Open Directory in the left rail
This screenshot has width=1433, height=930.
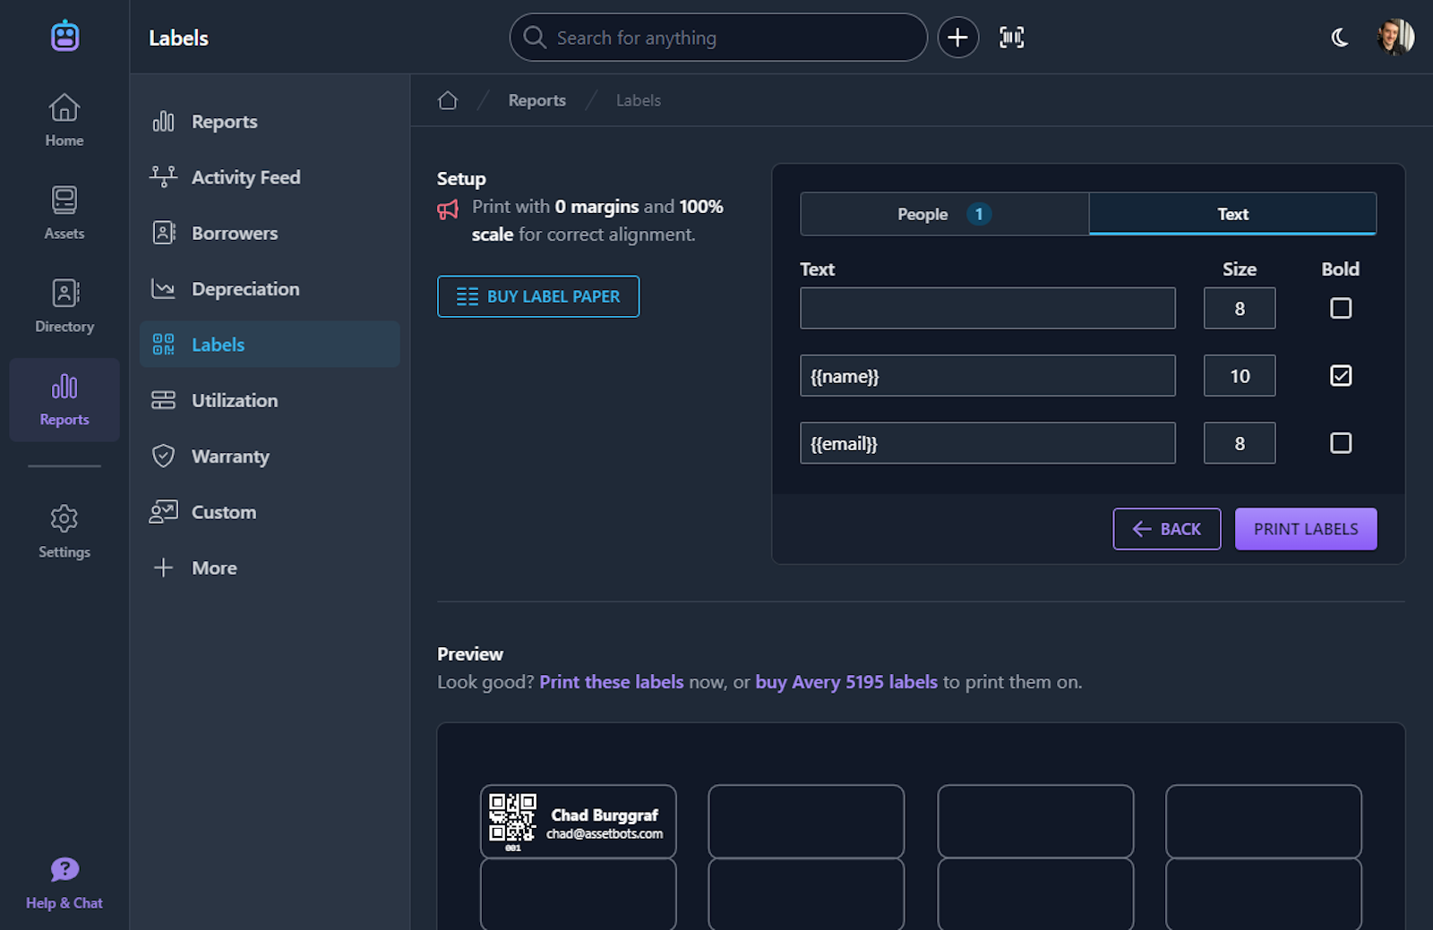tap(64, 306)
